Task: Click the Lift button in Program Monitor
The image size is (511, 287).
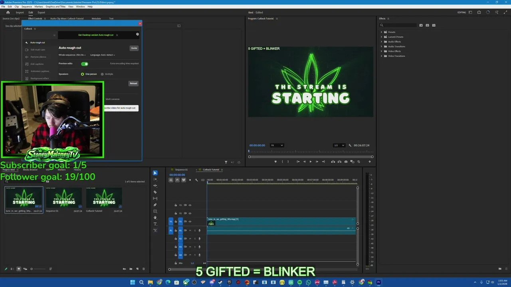Action: (x=333, y=161)
